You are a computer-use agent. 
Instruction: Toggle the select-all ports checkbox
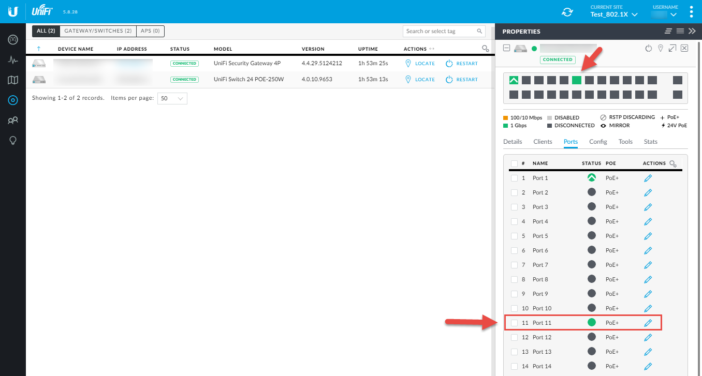(514, 163)
